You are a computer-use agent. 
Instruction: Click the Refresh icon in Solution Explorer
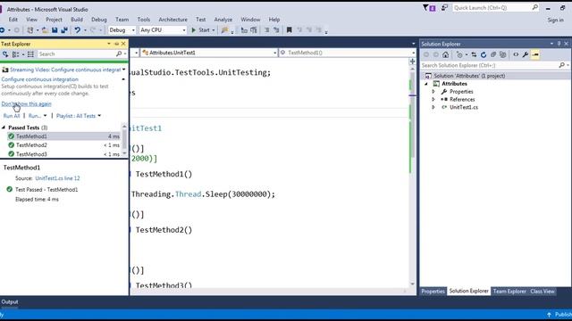[x=484, y=54]
